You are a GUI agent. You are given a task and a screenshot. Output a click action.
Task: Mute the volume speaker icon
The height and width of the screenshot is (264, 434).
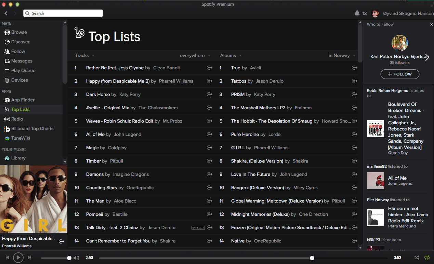[76, 258]
